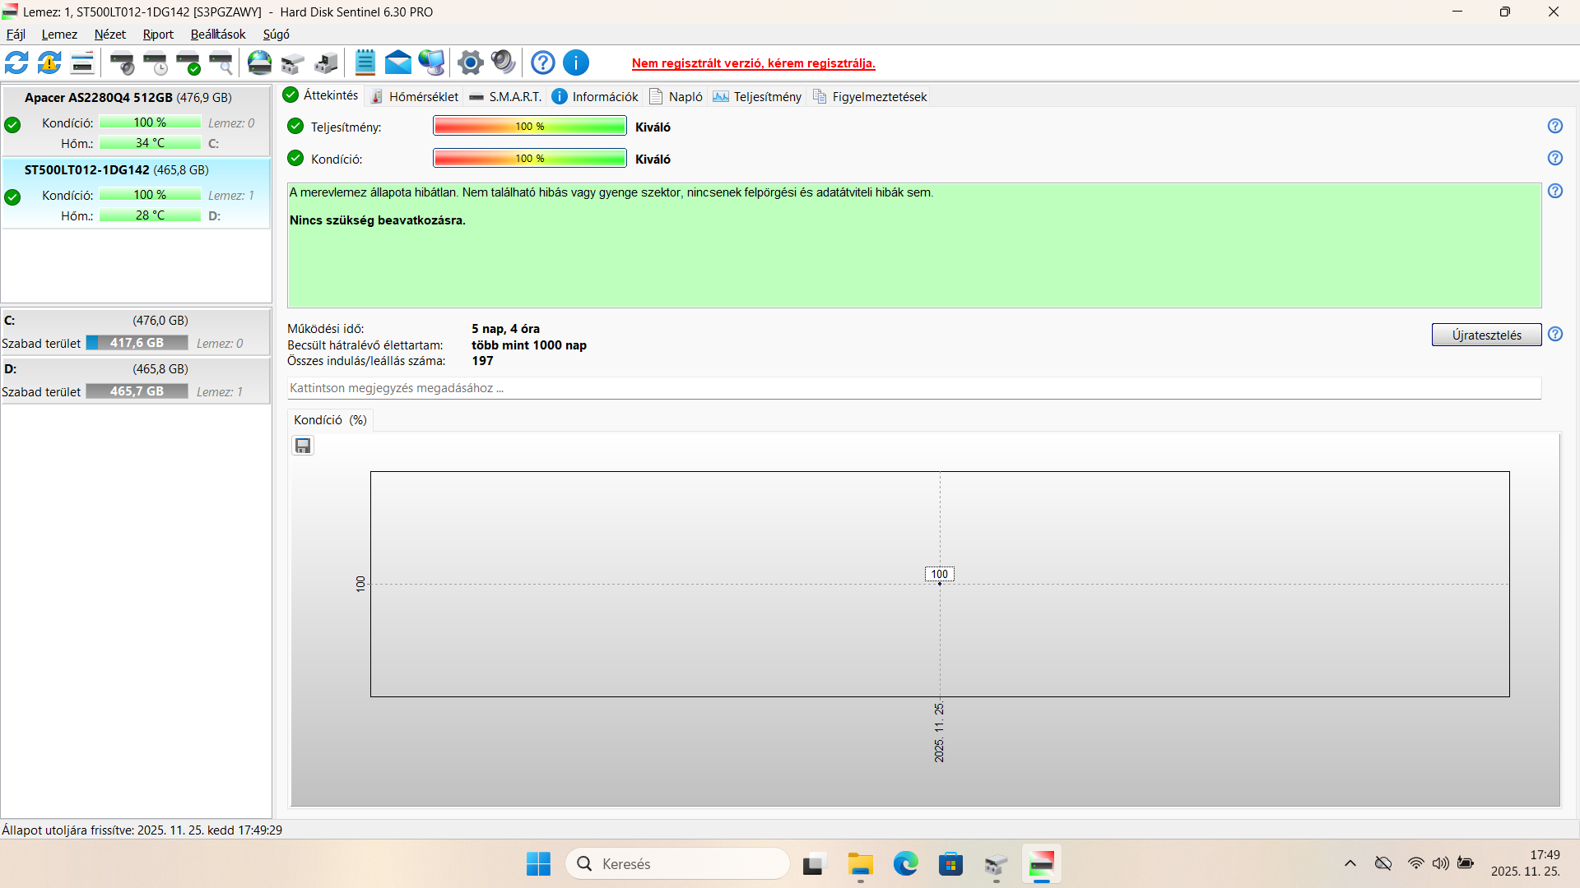Image resolution: width=1580 pixels, height=888 pixels.
Task: Show hidden system tray icons chevron
Action: (x=1350, y=863)
